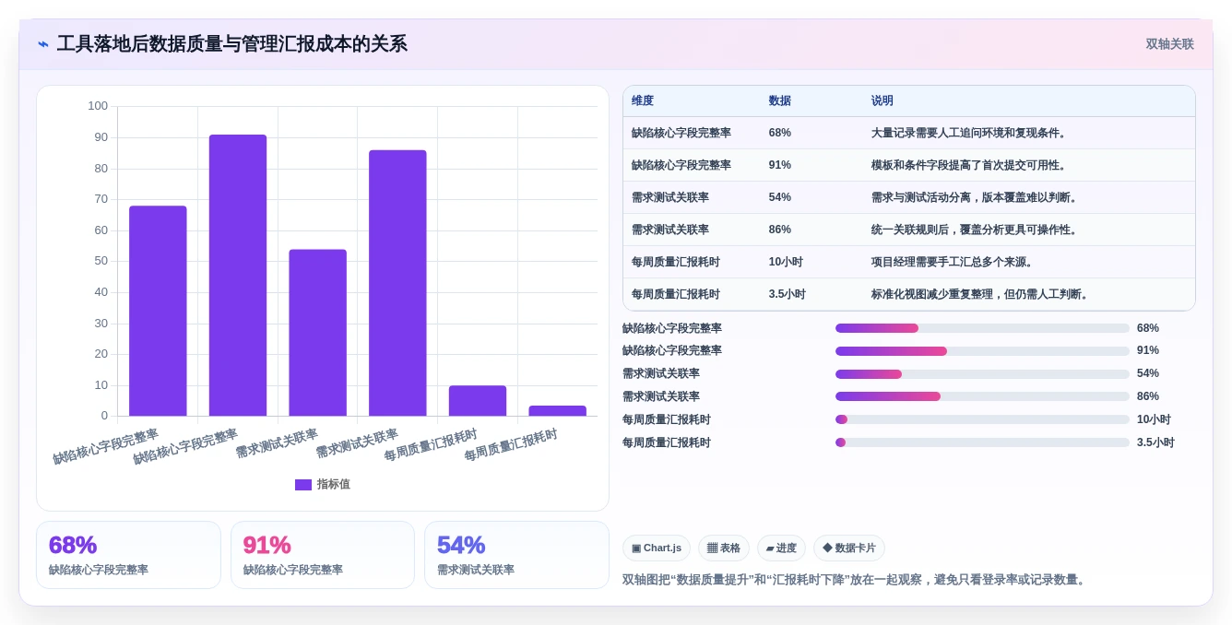Click the footer note starting with 双轴图把
Image resolution: width=1232 pixels, height=625 pixels.
pos(856,580)
